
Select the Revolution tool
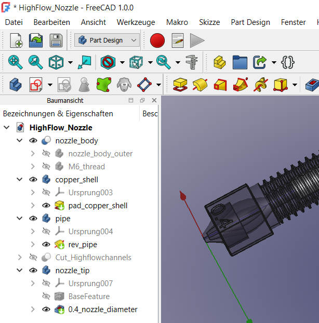[200, 85]
